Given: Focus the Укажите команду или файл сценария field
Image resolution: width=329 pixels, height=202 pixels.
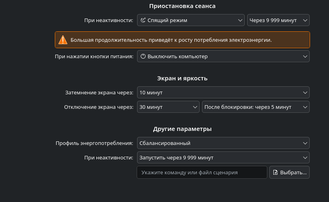Looking at the screenshot, I should tap(202, 172).
